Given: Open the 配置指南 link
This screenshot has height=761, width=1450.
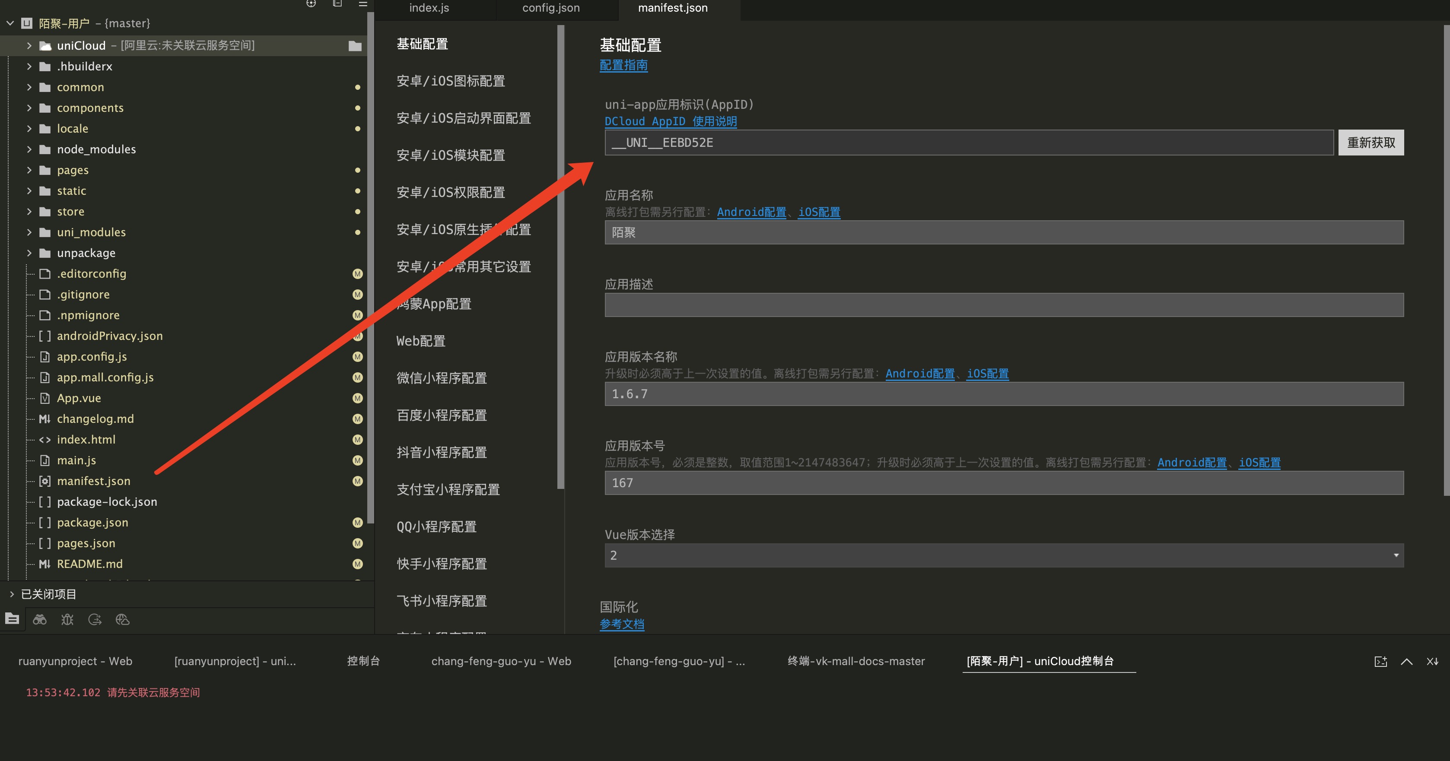Looking at the screenshot, I should tap(623, 65).
